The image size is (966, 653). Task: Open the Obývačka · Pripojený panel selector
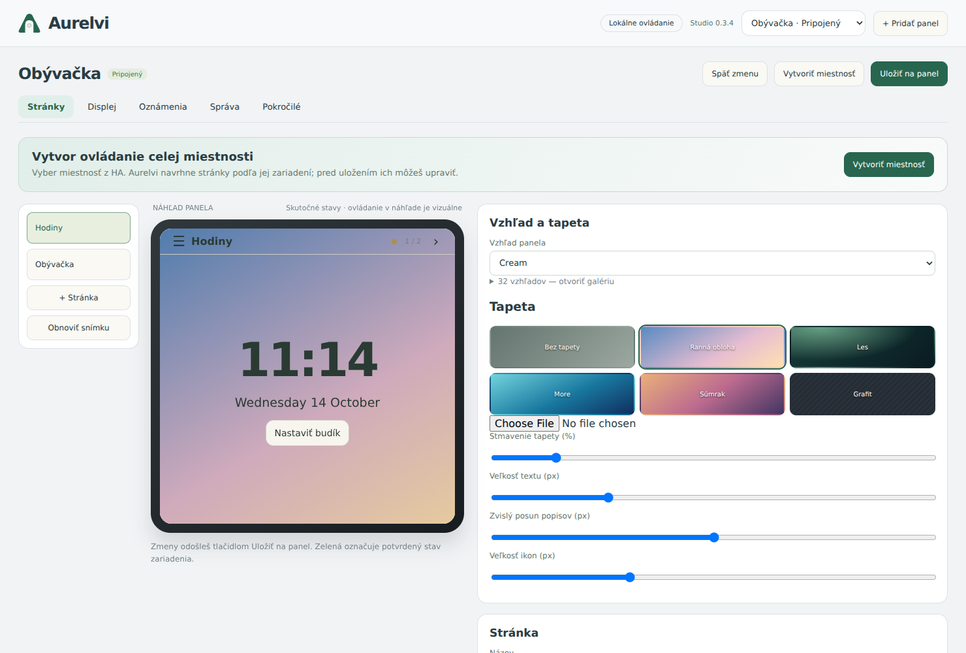(x=803, y=24)
